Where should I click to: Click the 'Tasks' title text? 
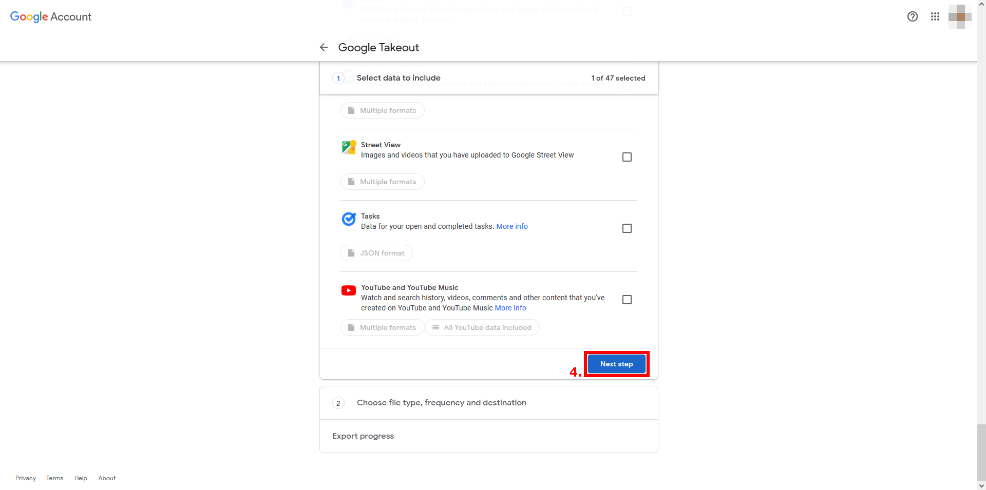370,216
